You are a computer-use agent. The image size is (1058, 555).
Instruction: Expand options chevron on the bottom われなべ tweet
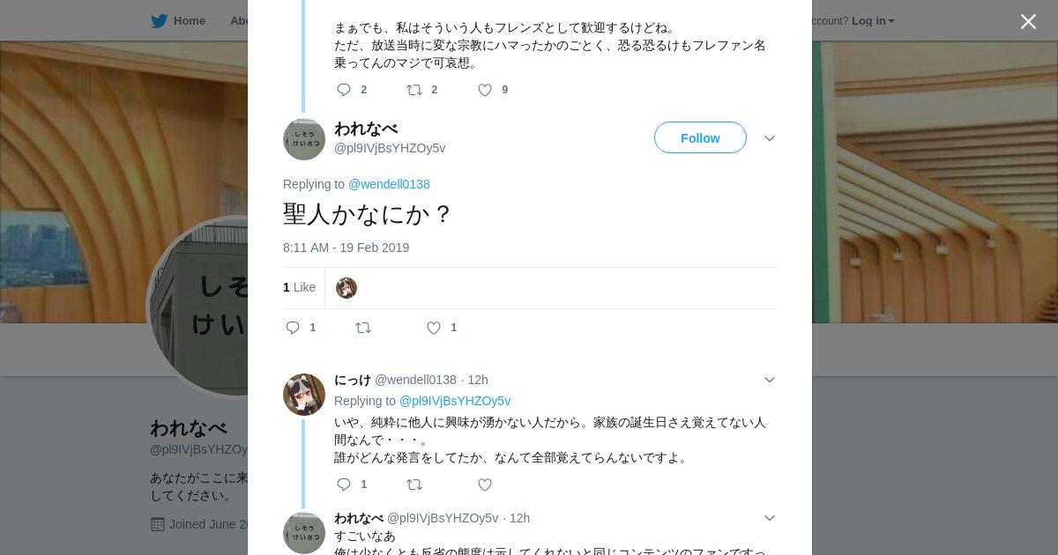(x=769, y=518)
